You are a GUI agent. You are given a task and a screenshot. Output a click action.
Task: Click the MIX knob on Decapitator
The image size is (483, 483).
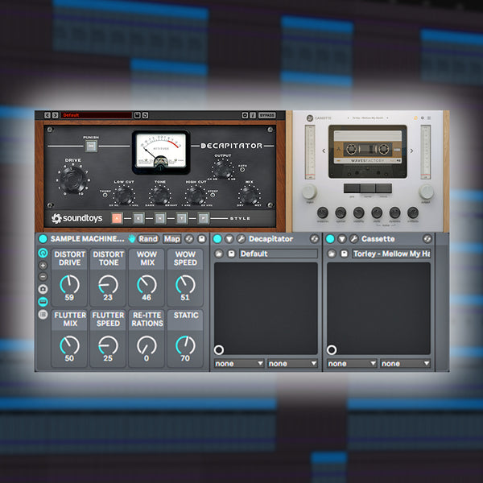coord(249,196)
